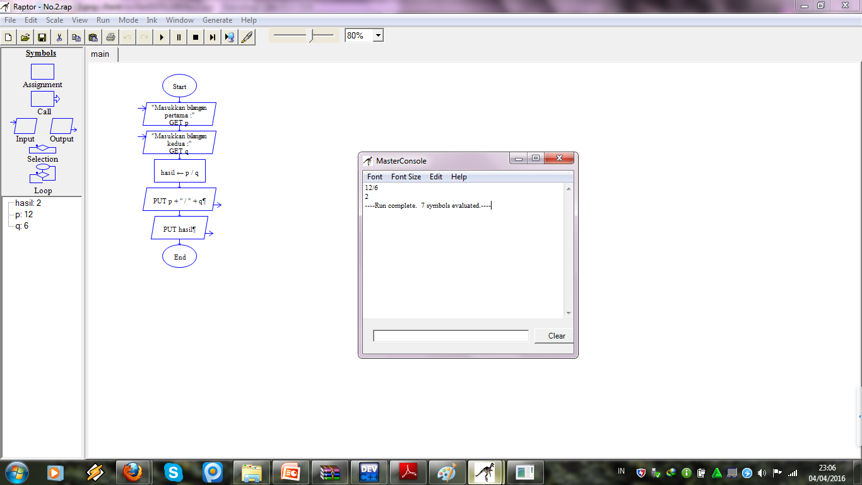
Task: Run the flowchart with the play button
Action: click(162, 37)
